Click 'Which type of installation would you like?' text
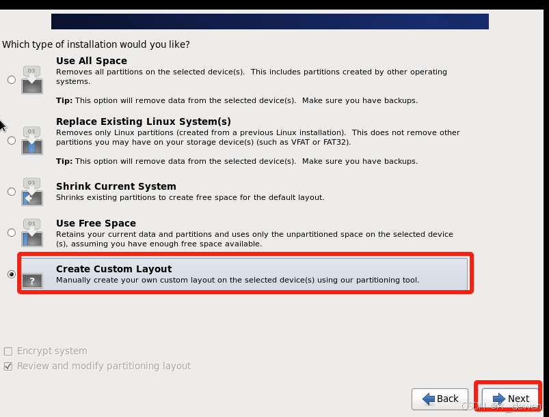The height and width of the screenshot is (417, 549). 96,45
